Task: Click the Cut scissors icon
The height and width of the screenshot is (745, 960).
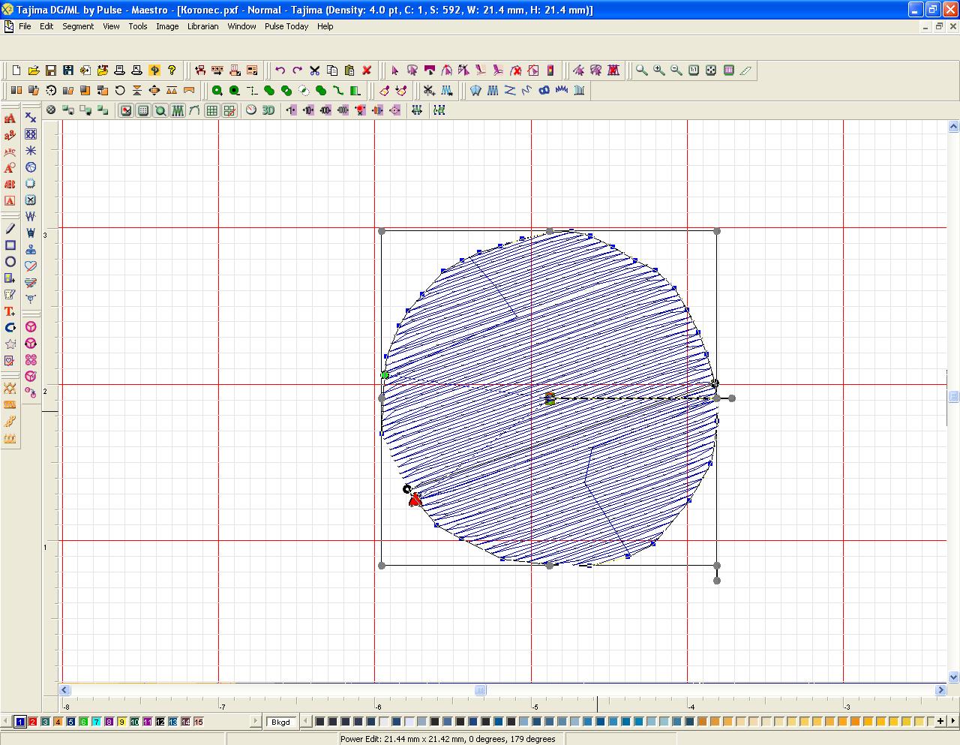Action: [315, 71]
